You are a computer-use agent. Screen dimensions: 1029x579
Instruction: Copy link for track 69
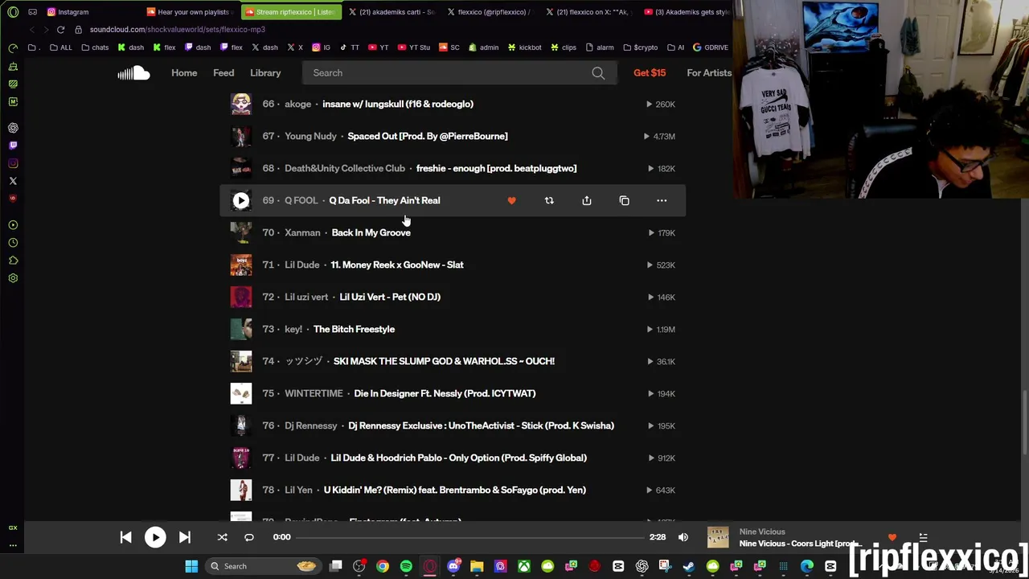[624, 200]
